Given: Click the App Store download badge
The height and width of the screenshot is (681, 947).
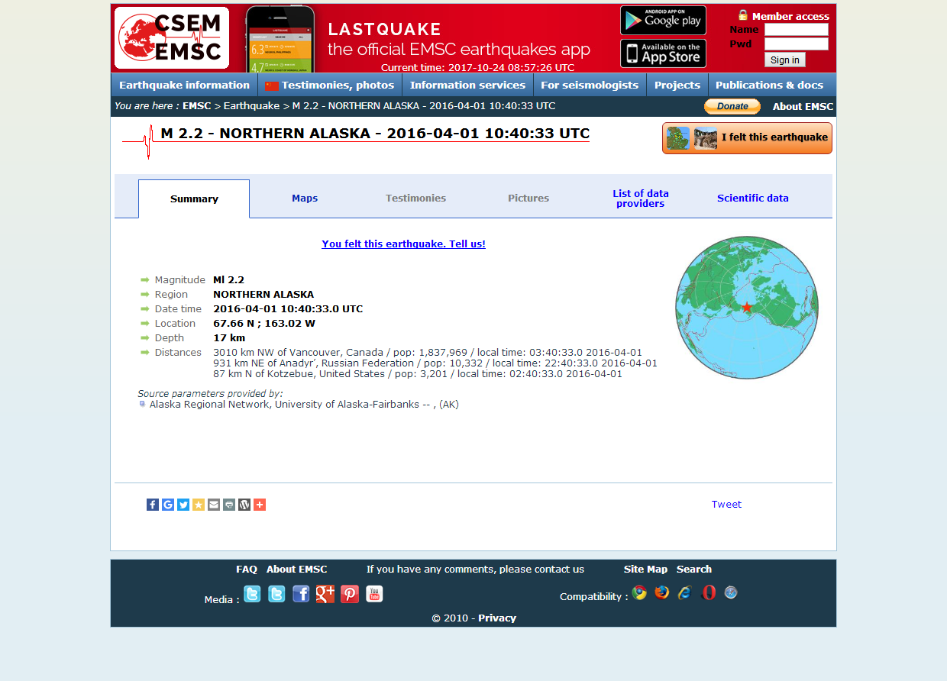Looking at the screenshot, I should tap(663, 53).
